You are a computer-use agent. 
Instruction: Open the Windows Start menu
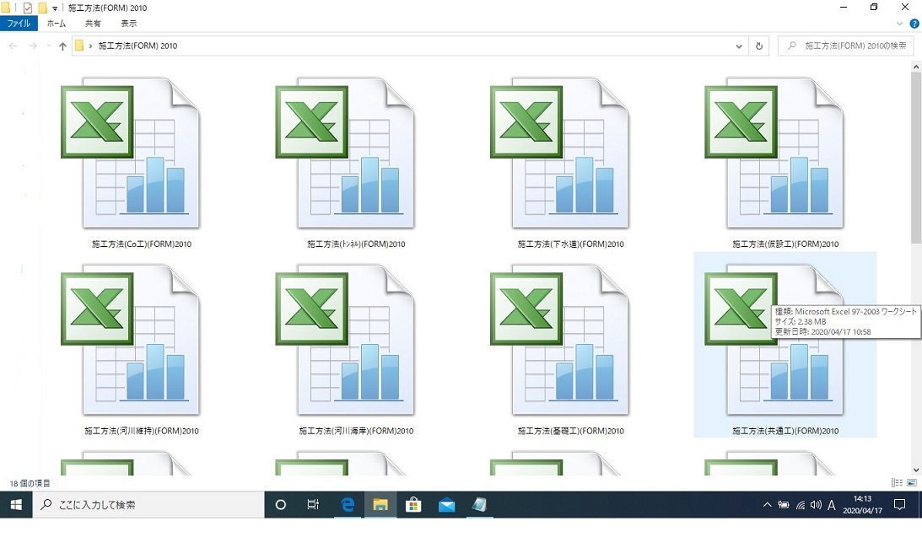point(16,505)
